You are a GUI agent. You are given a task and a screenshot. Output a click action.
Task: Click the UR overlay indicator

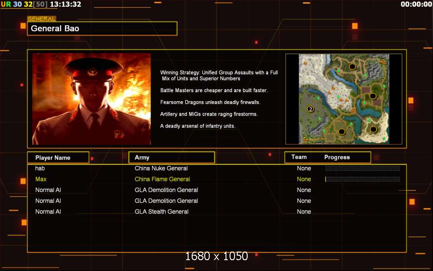[6, 4]
